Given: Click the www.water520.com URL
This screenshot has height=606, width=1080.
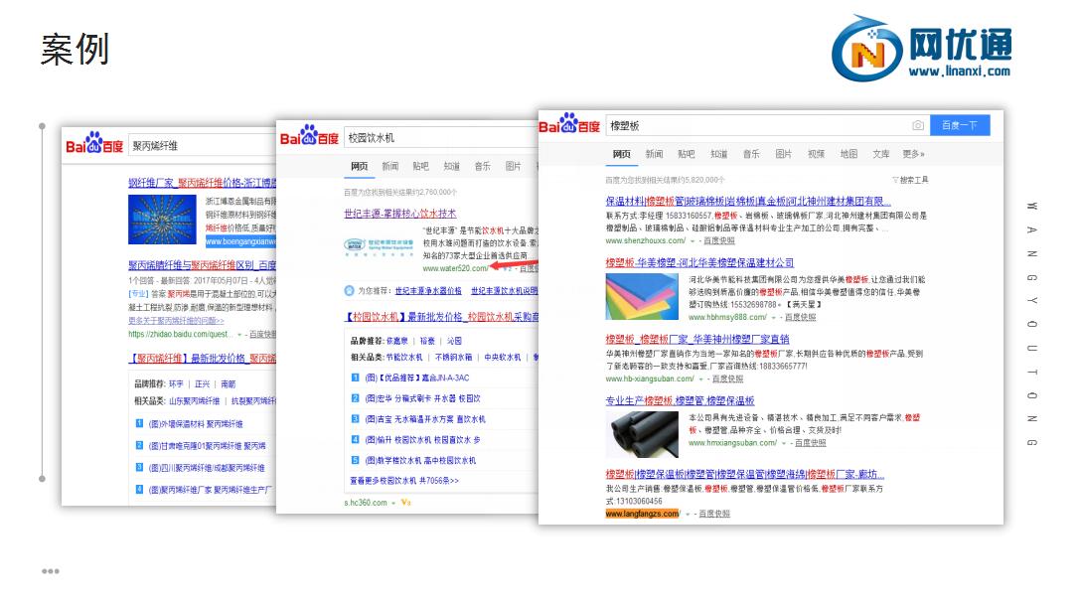Looking at the screenshot, I should coord(456,268).
